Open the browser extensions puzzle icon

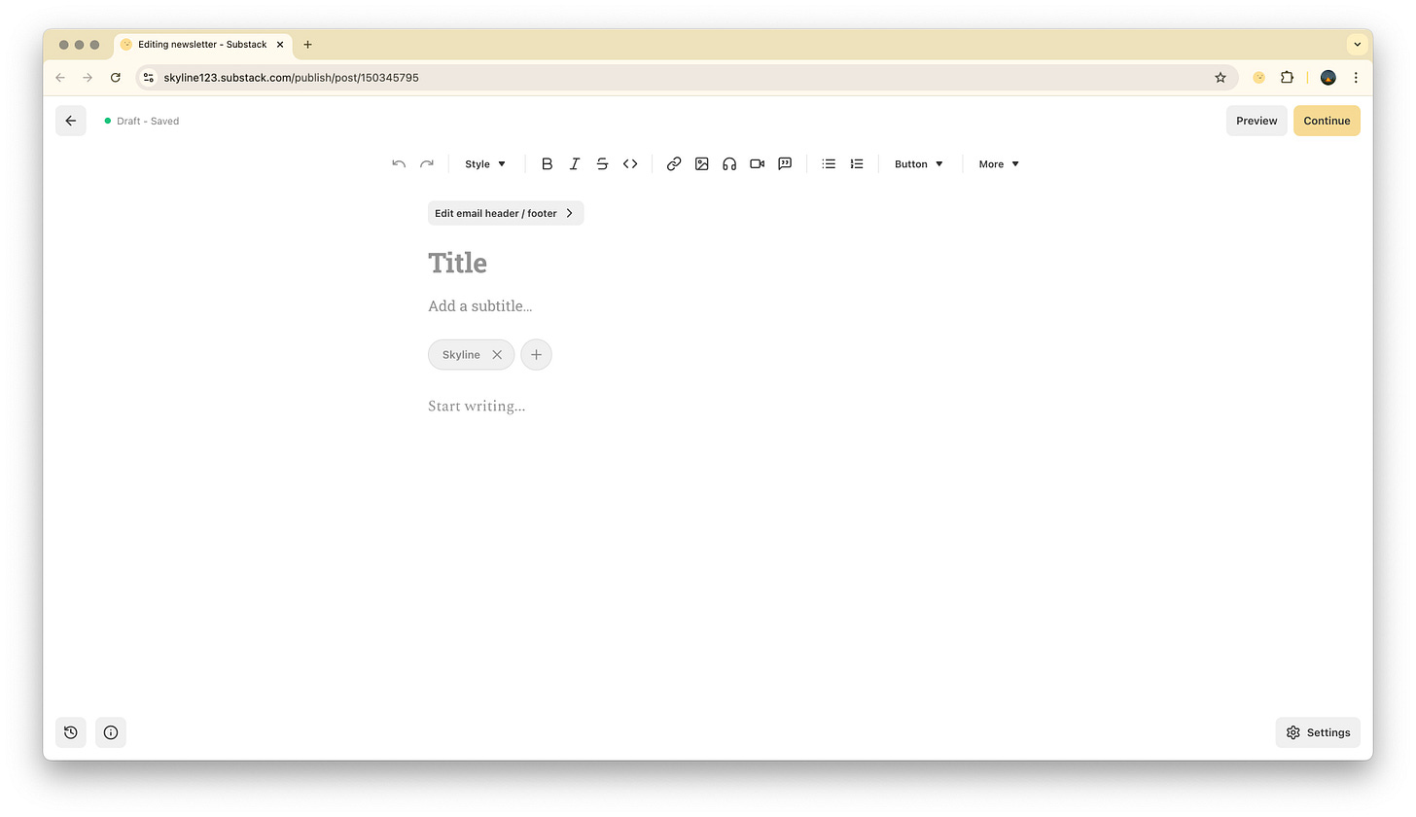coord(1287,78)
